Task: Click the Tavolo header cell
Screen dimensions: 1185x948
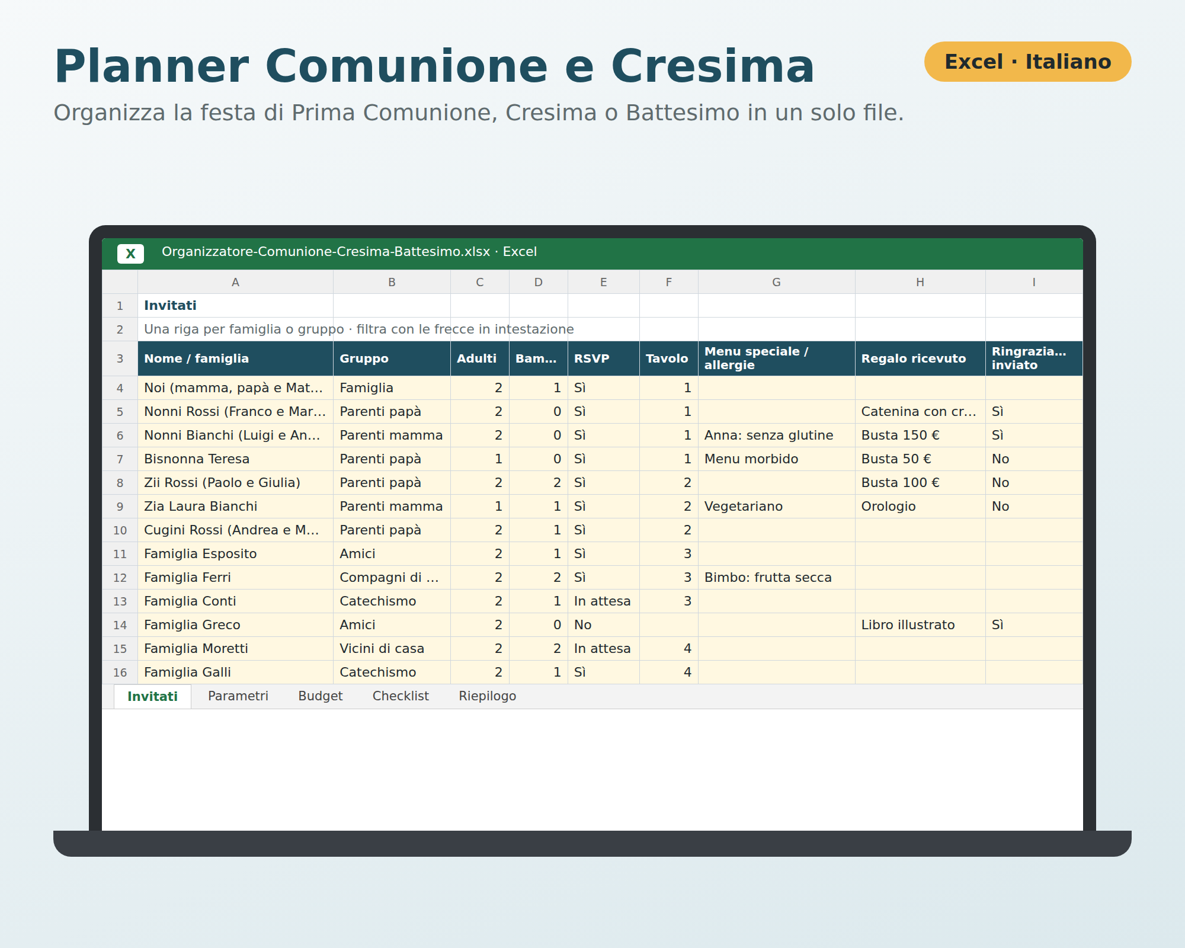Action: click(669, 358)
